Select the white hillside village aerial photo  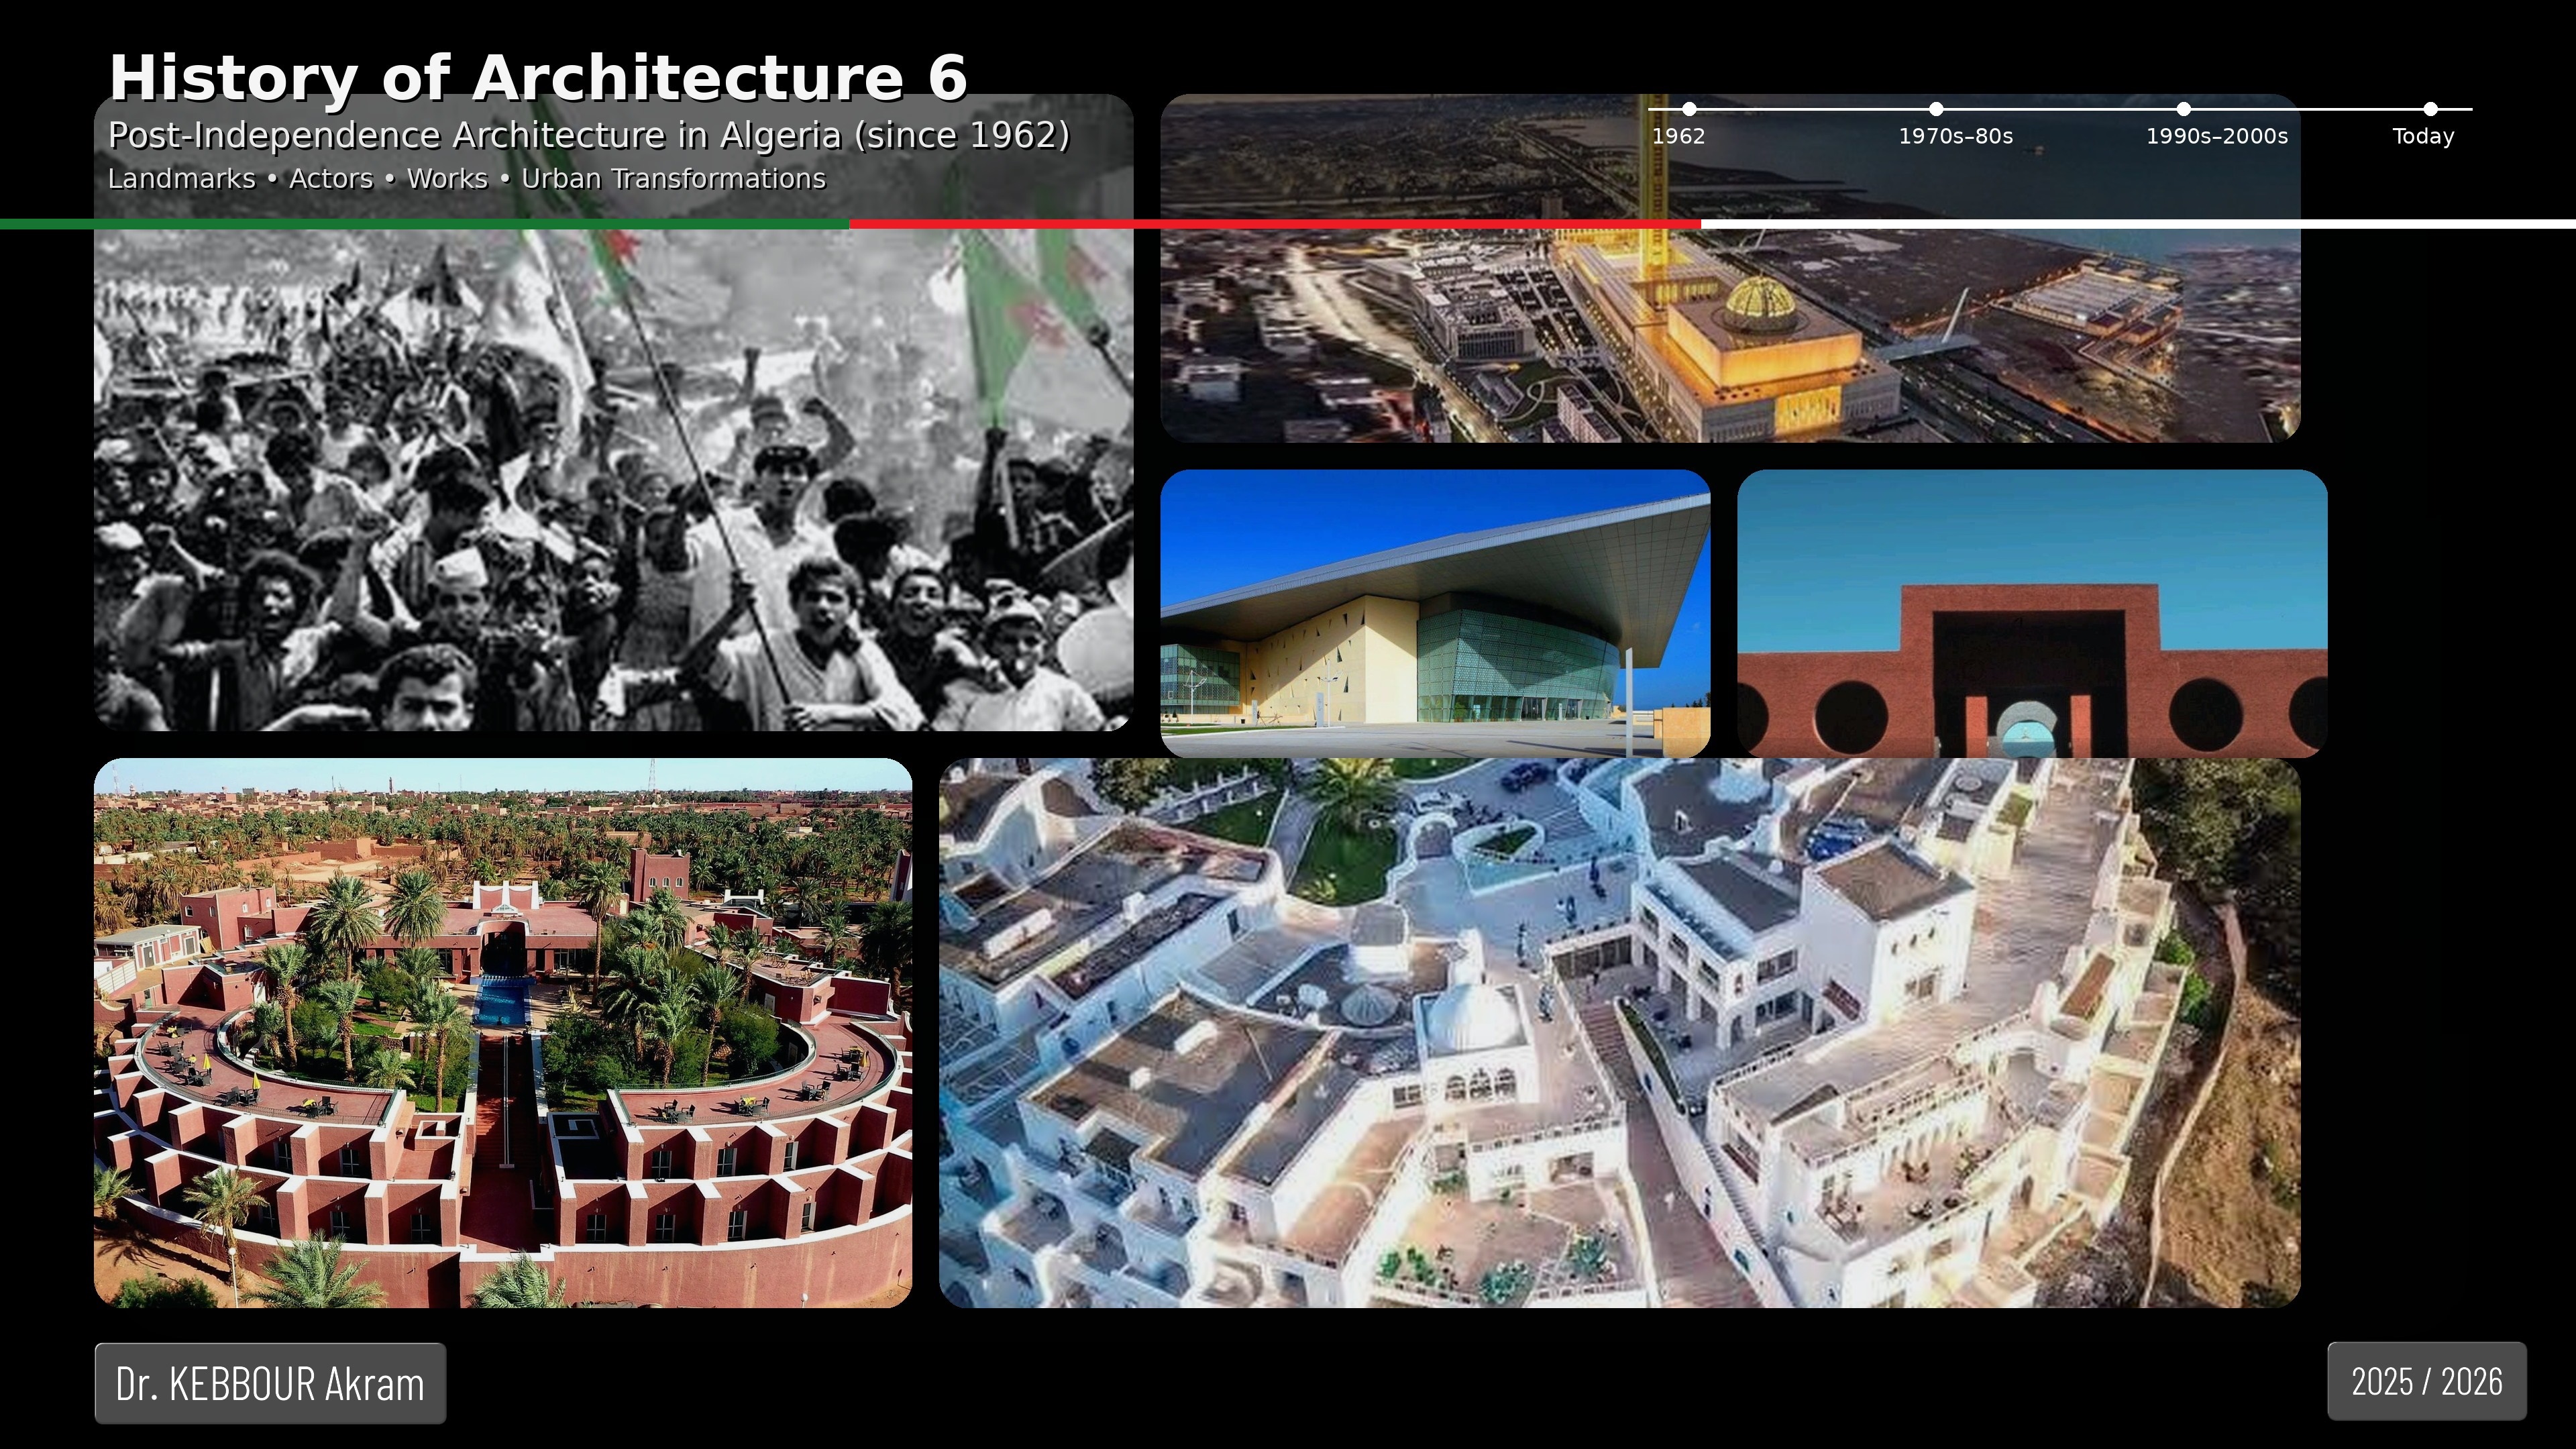[x=1619, y=1033]
